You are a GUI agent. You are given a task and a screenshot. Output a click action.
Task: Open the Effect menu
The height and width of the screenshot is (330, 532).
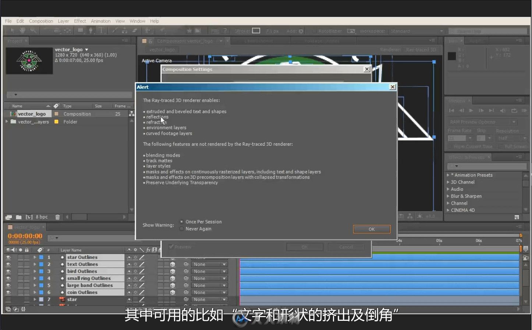[80, 21]
